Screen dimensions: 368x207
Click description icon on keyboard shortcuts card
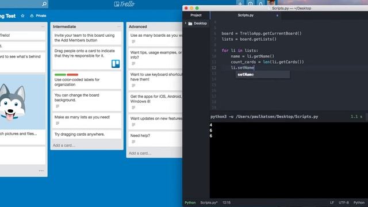[133, 86]
